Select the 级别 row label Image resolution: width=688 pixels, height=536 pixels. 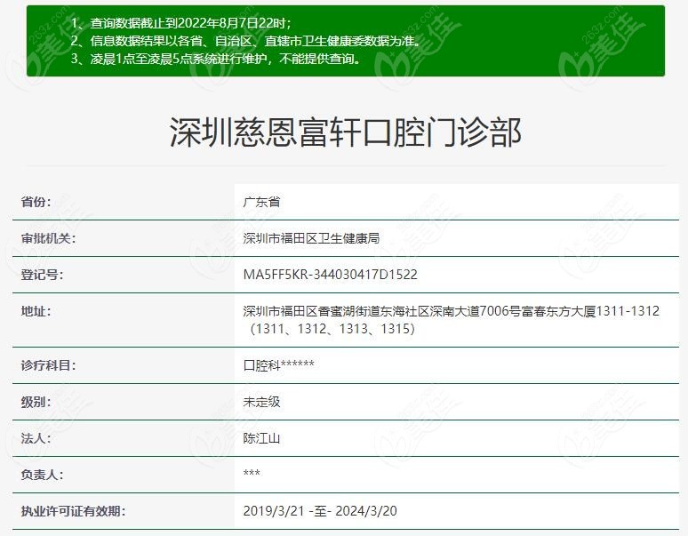36,402
